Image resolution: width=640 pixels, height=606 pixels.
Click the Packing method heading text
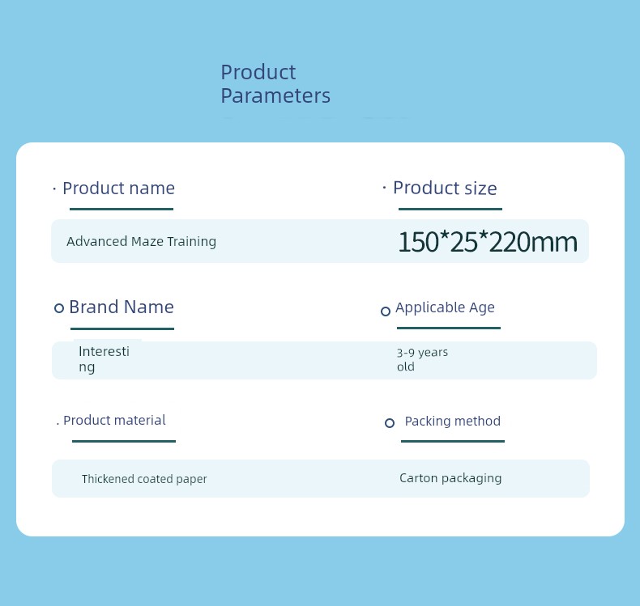click(452, 422)
